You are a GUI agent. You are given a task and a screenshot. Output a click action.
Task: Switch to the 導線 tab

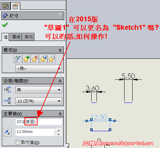point(16,37)
